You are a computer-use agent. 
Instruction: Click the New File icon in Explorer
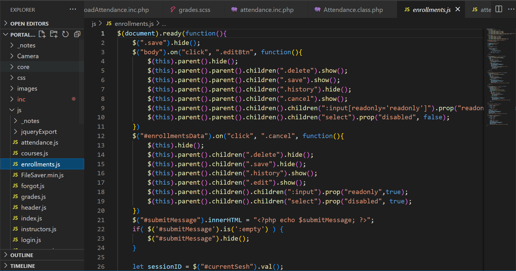[x=42, y=34]
